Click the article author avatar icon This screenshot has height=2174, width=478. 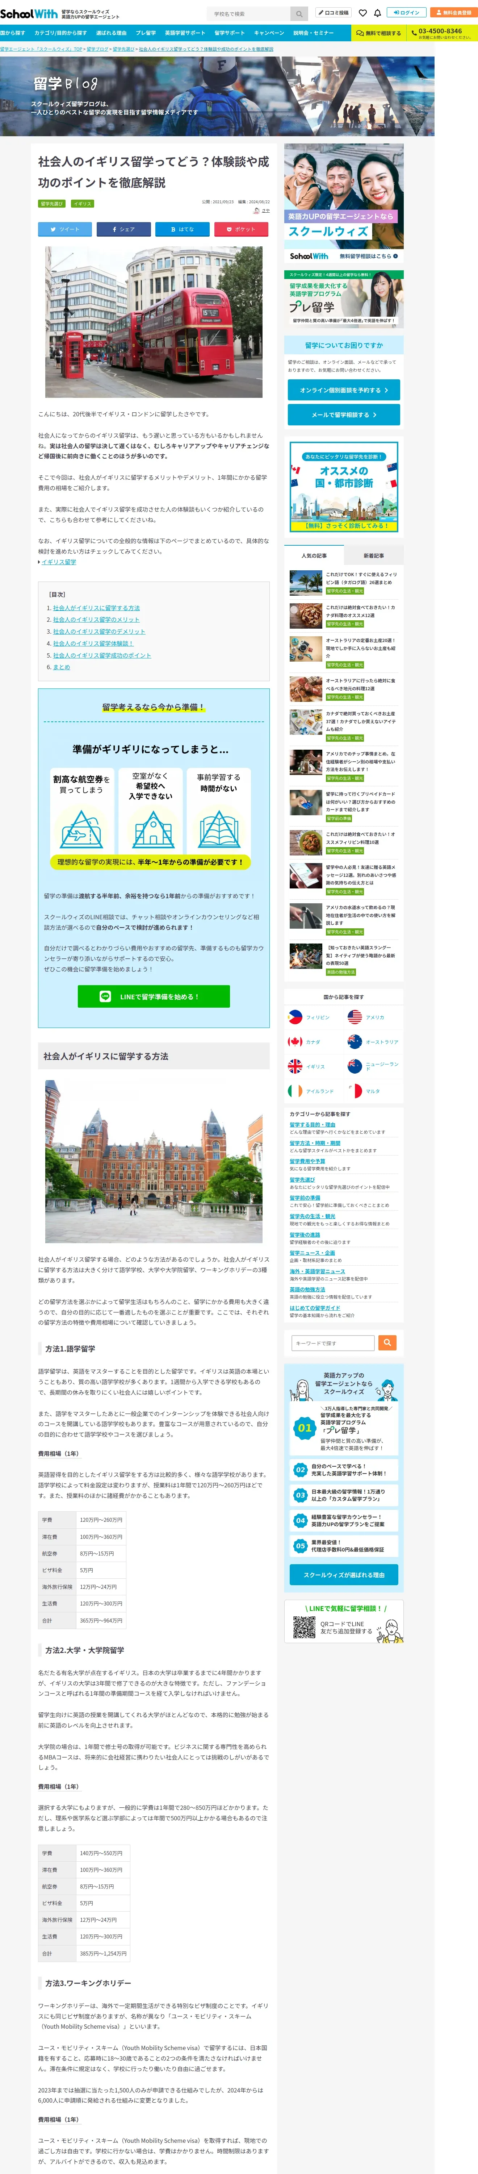(257, 211)
